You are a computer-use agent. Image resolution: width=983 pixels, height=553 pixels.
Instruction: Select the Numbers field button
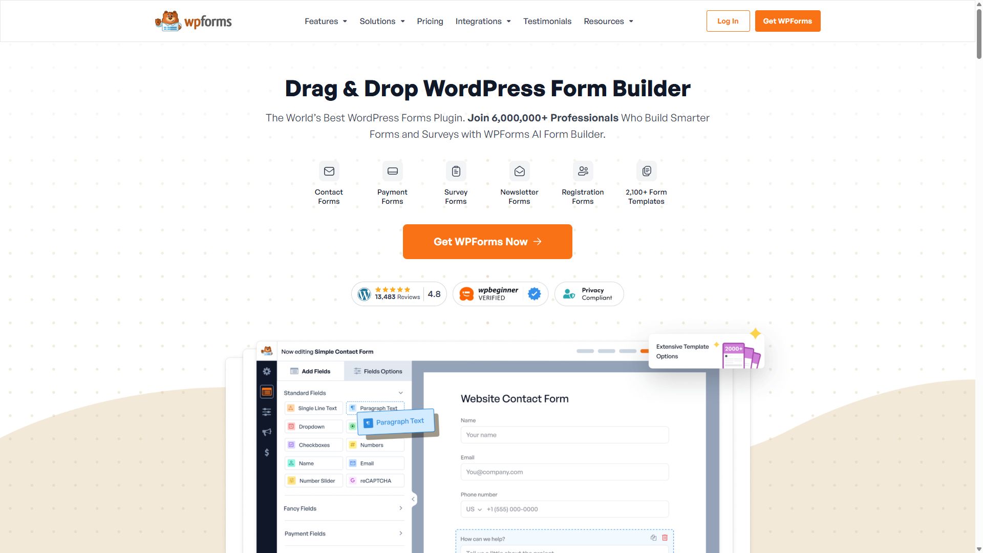(375, 445)
